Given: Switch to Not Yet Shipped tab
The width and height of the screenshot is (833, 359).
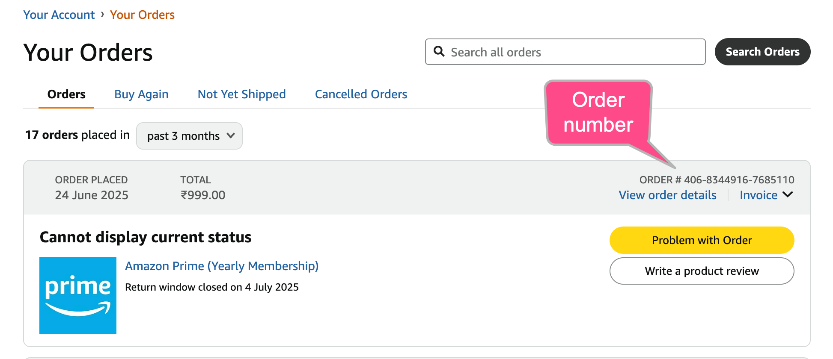Looking at the screenshot, I should point(241,94).
